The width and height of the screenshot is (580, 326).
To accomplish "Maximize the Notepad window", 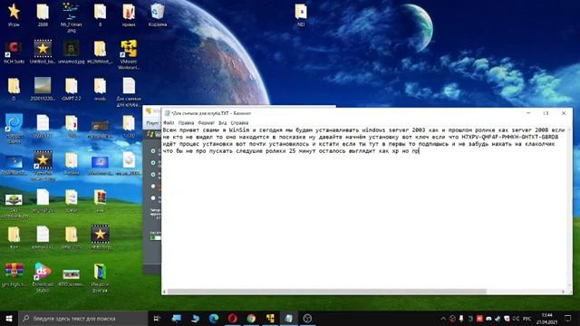I will tap(546, 113).
